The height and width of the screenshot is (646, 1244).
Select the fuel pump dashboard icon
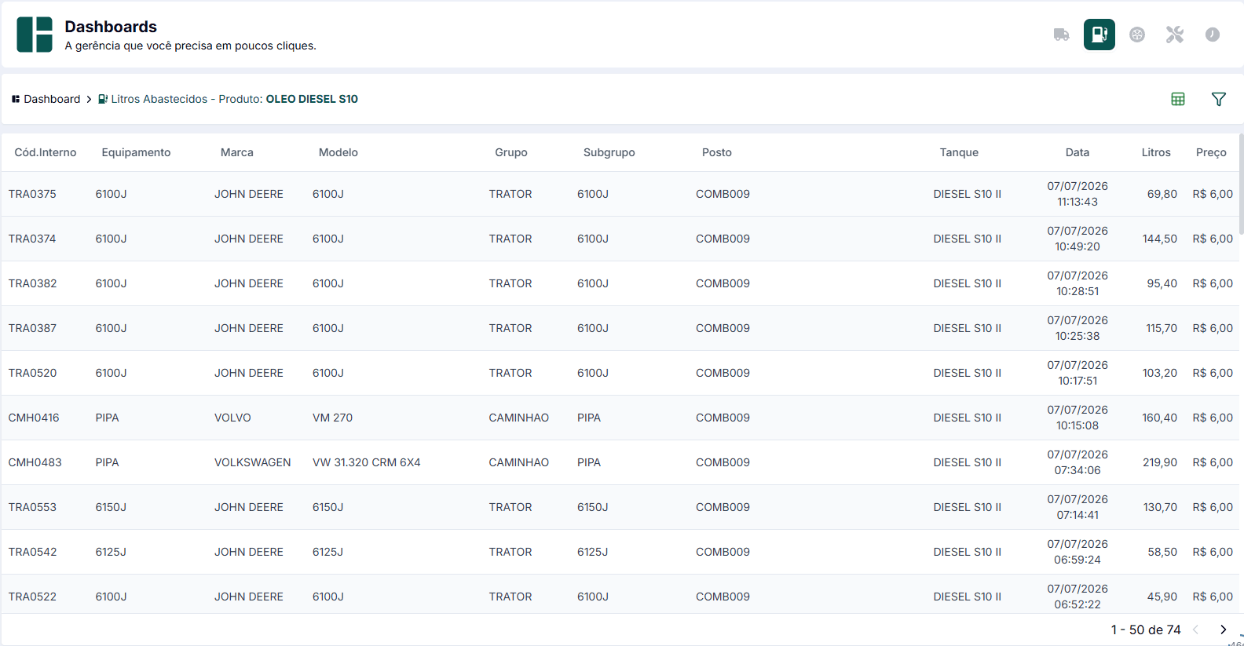(1099, 35)
